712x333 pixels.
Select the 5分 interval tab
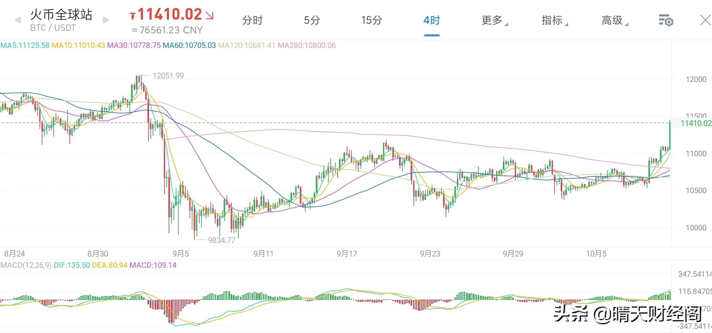(312, 20)
